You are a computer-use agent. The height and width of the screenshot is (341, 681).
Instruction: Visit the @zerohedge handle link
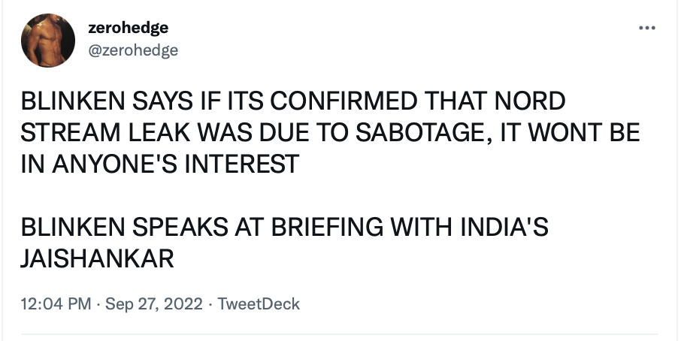coord(133,50)
